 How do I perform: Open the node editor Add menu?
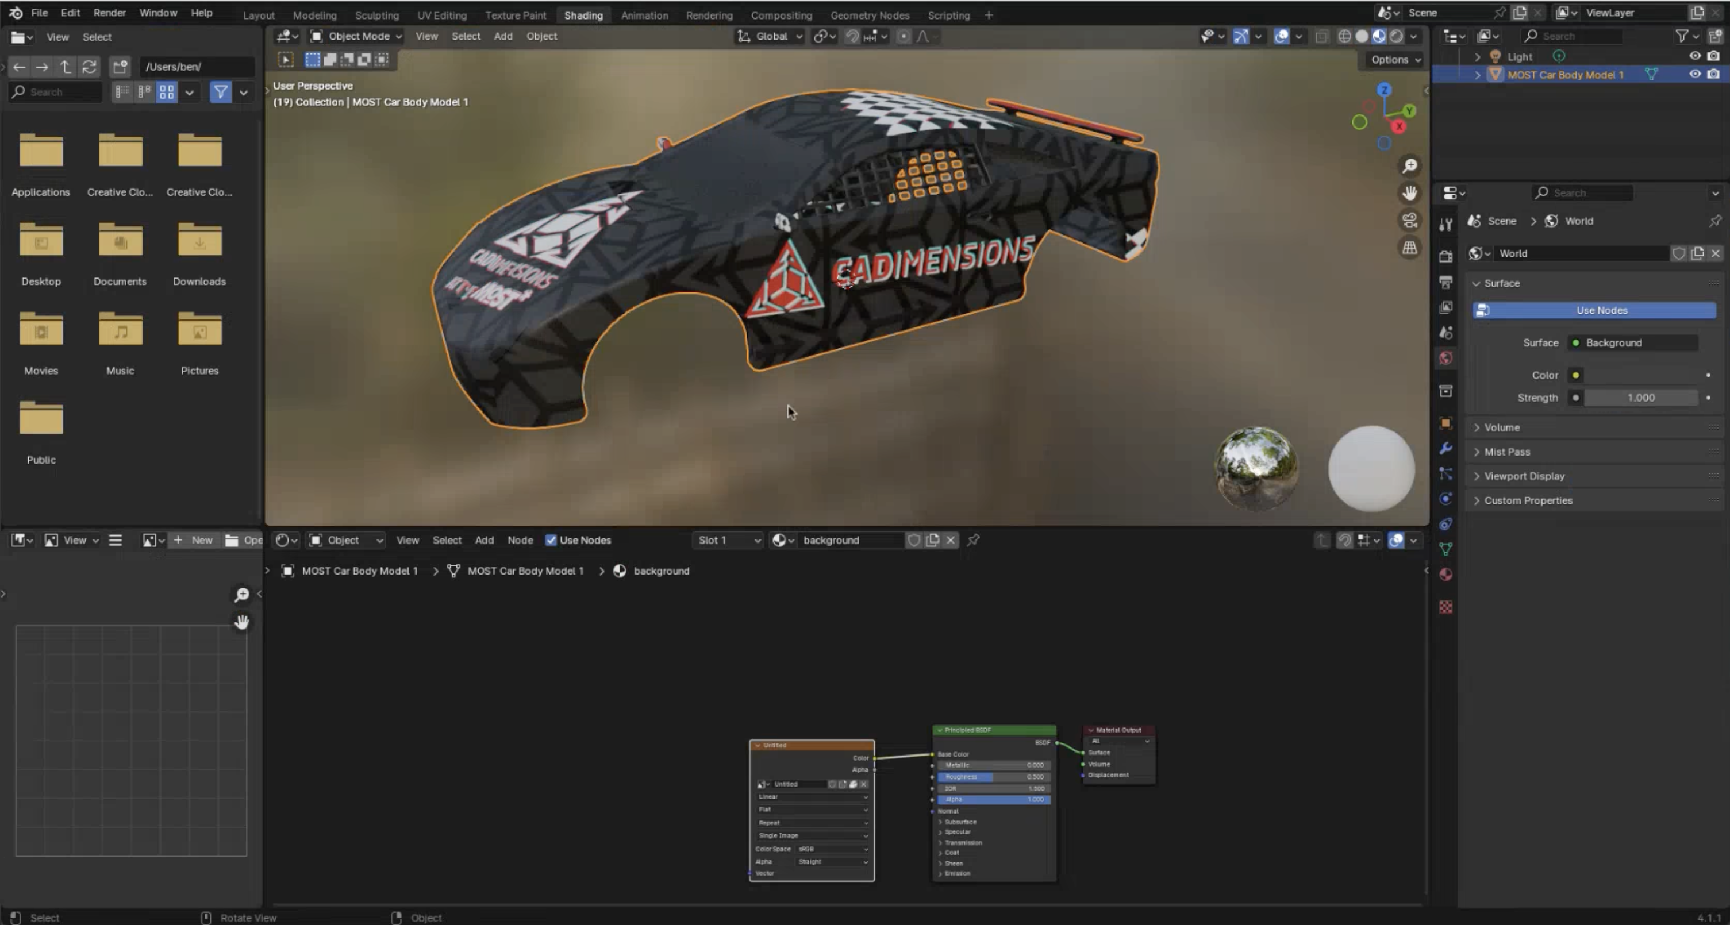click(x=484, y=541)
